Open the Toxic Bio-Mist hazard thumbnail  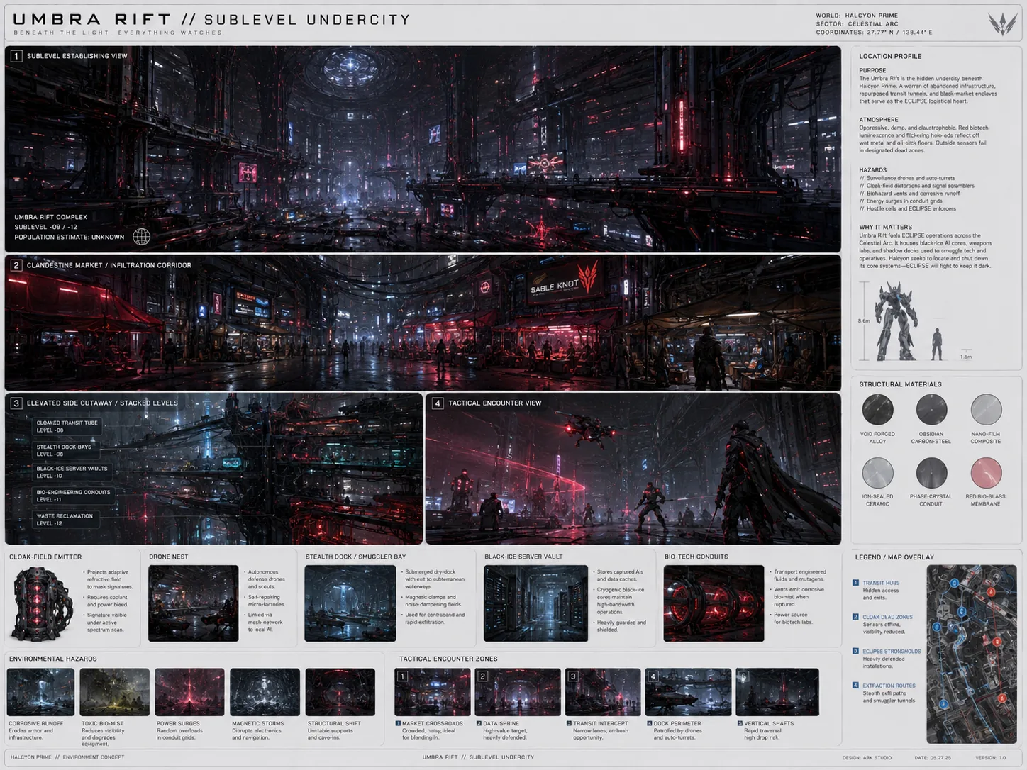[x=115, y=692]
